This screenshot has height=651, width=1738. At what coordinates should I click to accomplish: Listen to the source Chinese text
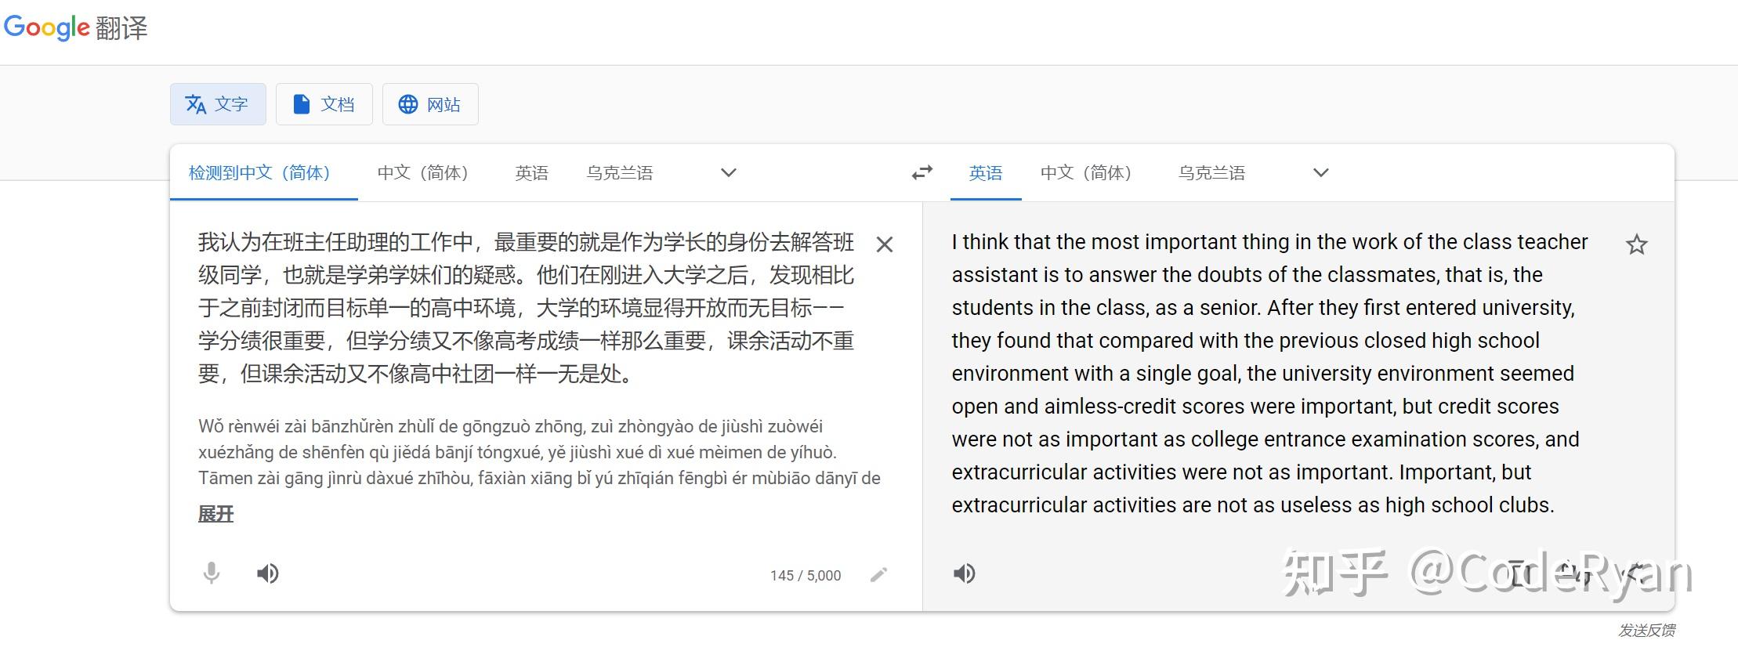pyautogui.click(x=267, y=574)
